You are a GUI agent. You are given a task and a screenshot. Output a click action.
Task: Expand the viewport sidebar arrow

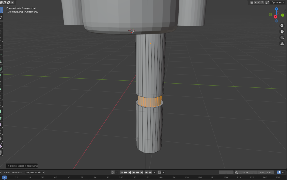286,11
